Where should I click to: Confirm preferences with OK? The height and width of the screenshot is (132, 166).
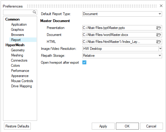pos(127,126)
